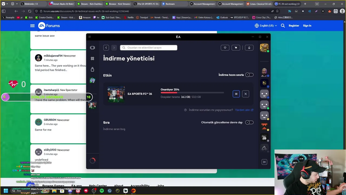Go back with the EA app back arrow

pyautogui.click(x=106, y=48)
